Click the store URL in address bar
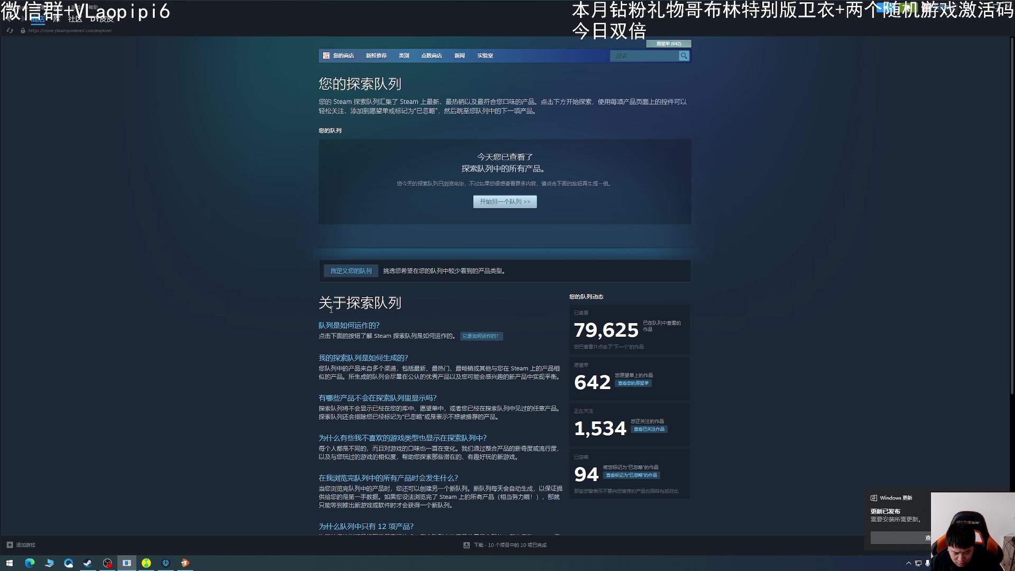The width and height of the screenshot is (1015, 571). (x=70, y=31)
